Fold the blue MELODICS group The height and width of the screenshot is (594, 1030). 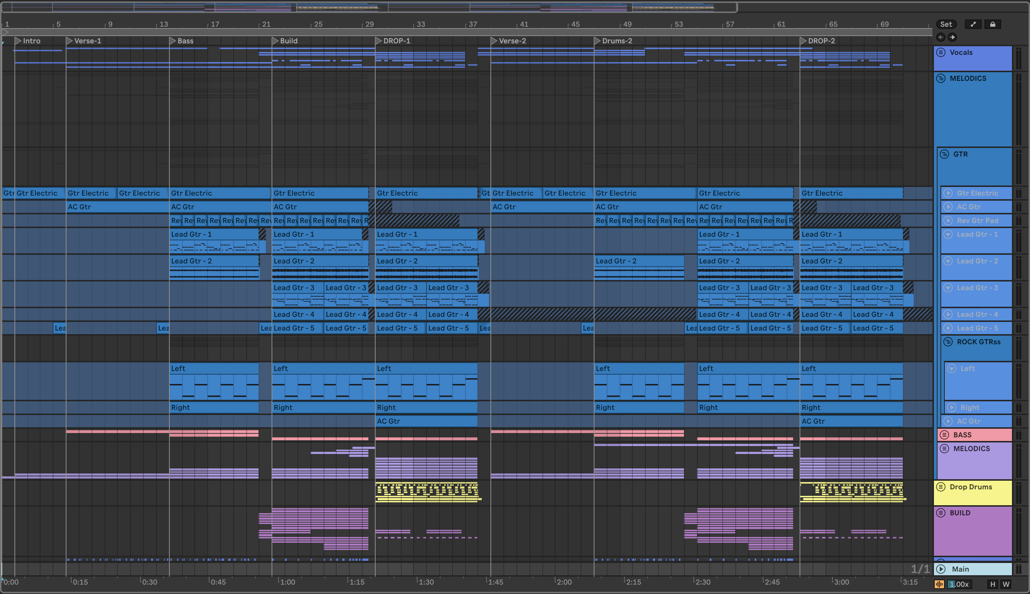tap(941, 78)
